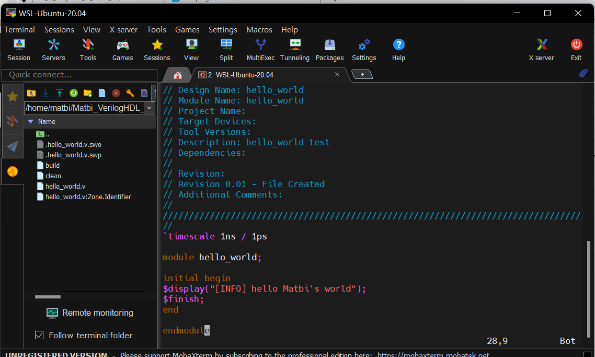
Task: Expand the remote path dropdown
Action: coord(150,108)
